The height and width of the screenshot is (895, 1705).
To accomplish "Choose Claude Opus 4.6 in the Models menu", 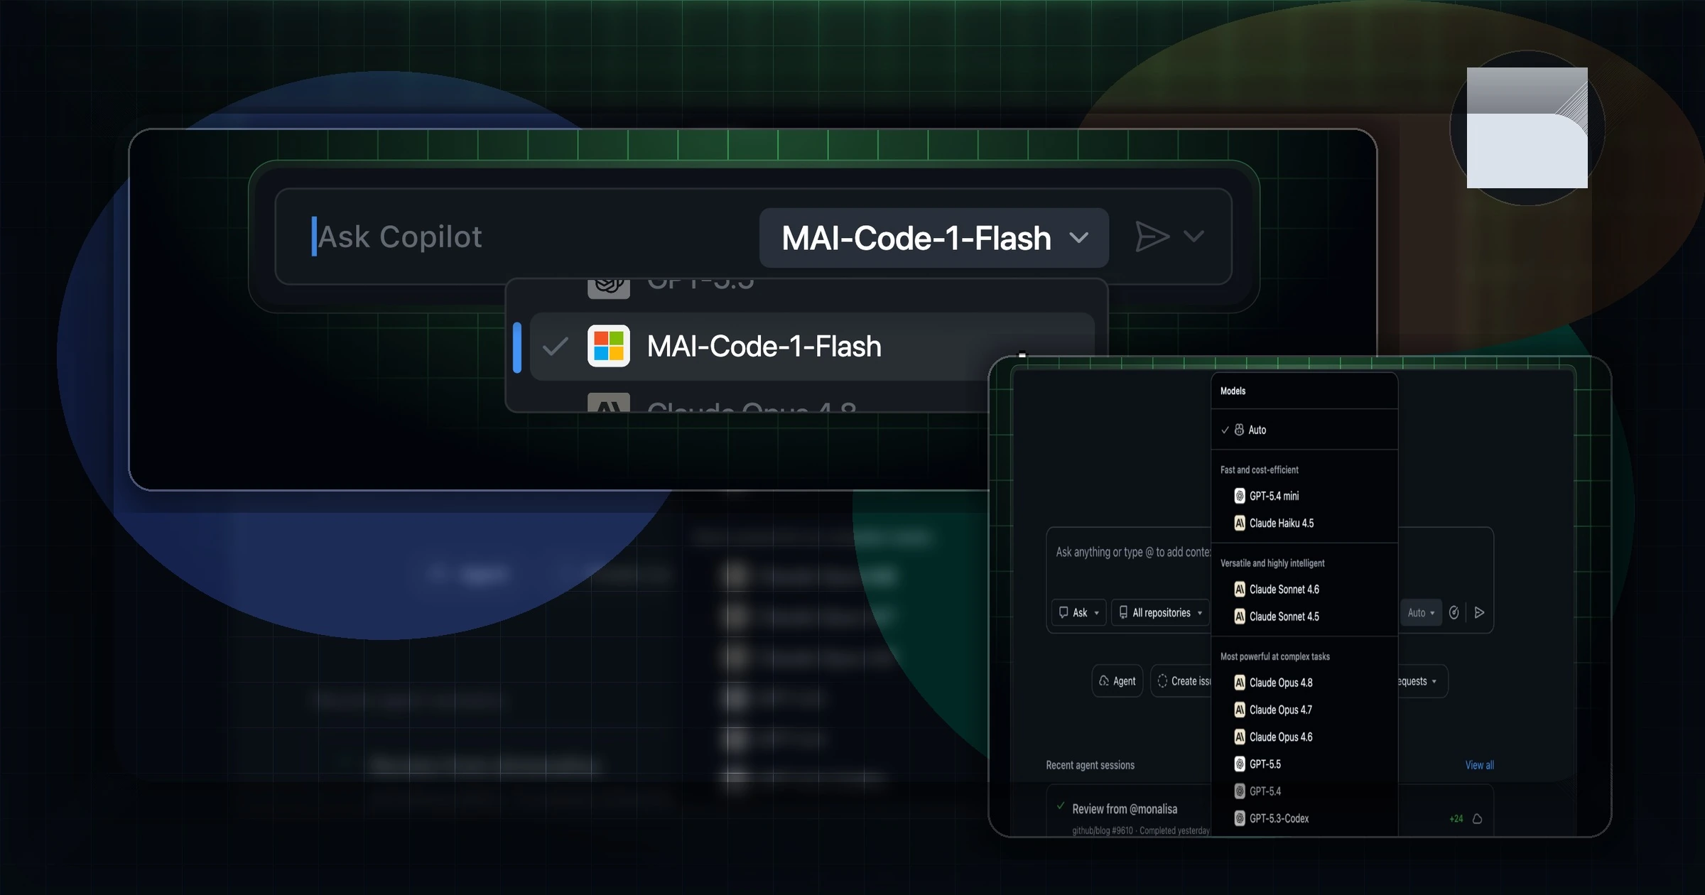I will click(x=1304, y=737).
